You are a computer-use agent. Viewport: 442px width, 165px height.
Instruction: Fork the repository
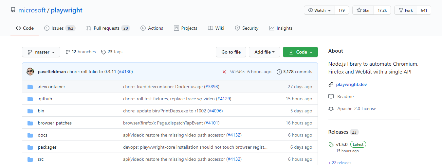click(x=406, y=10)
